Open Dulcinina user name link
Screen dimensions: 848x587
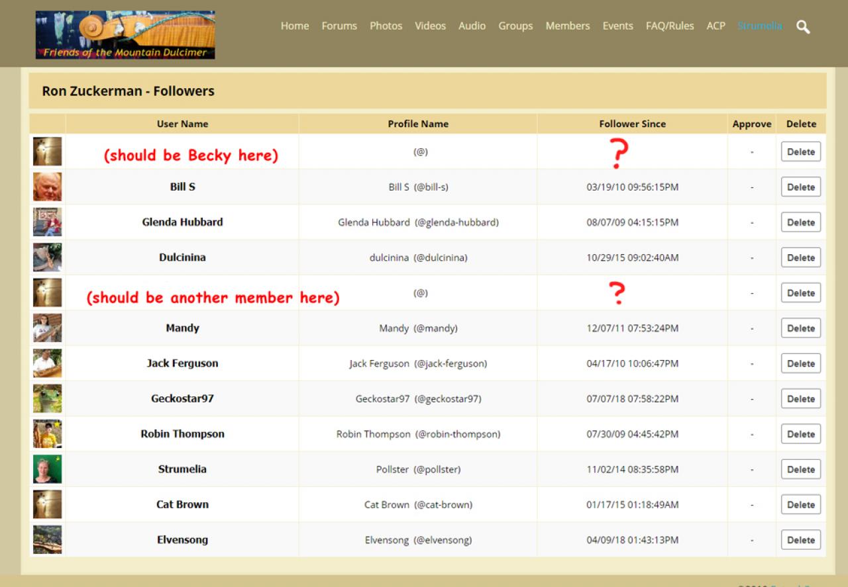pos(182,257)
